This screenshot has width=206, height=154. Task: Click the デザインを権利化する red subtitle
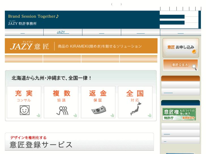(x=28, y=138)
